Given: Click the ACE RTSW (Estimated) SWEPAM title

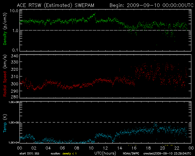Looking at the screenshot, I should tap(55, 5).
